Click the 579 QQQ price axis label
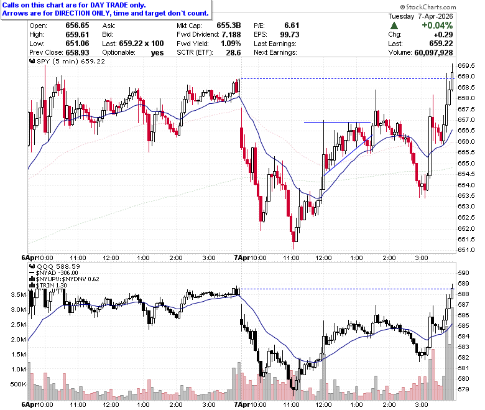 click(463, 389)
